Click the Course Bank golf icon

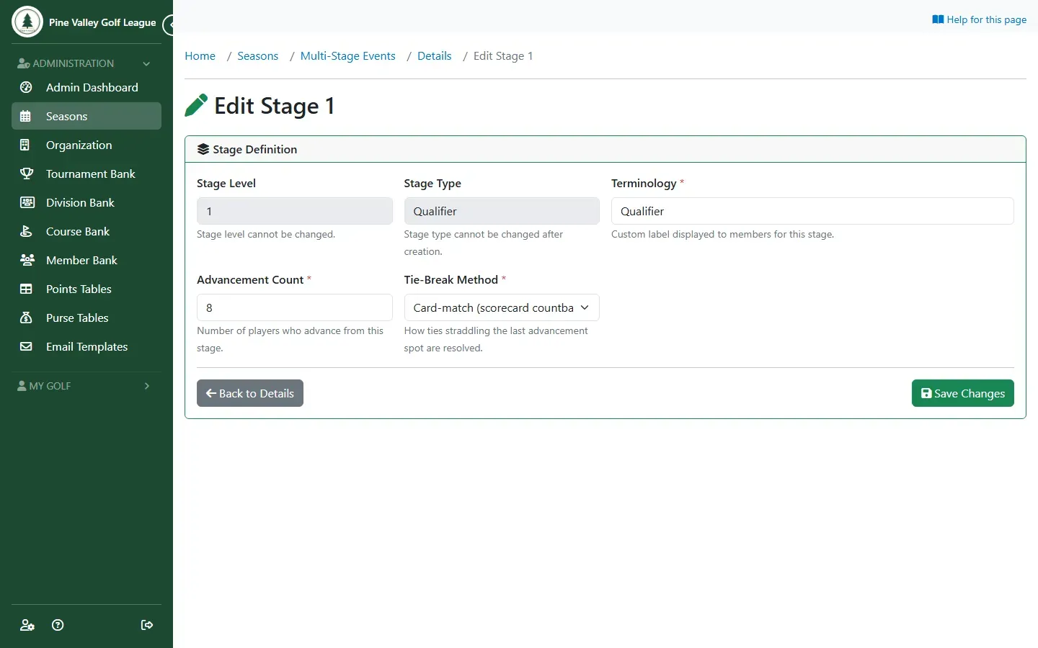(x=26, y=231)
